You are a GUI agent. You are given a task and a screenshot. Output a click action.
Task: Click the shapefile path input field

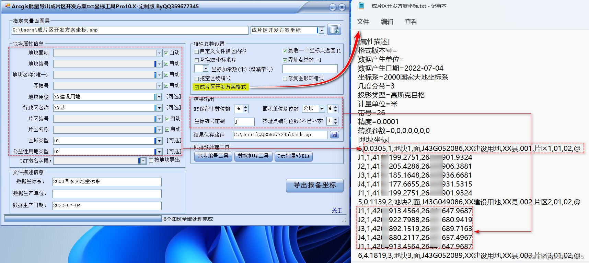[x=130, y=30]
